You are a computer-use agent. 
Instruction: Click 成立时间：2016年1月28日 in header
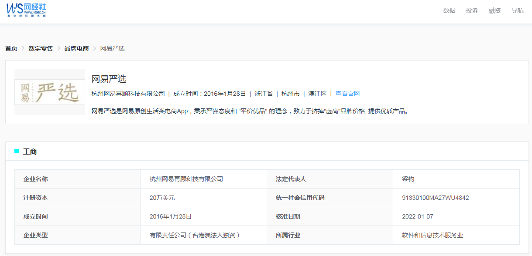pyautogui.click(x=209, y=94)
